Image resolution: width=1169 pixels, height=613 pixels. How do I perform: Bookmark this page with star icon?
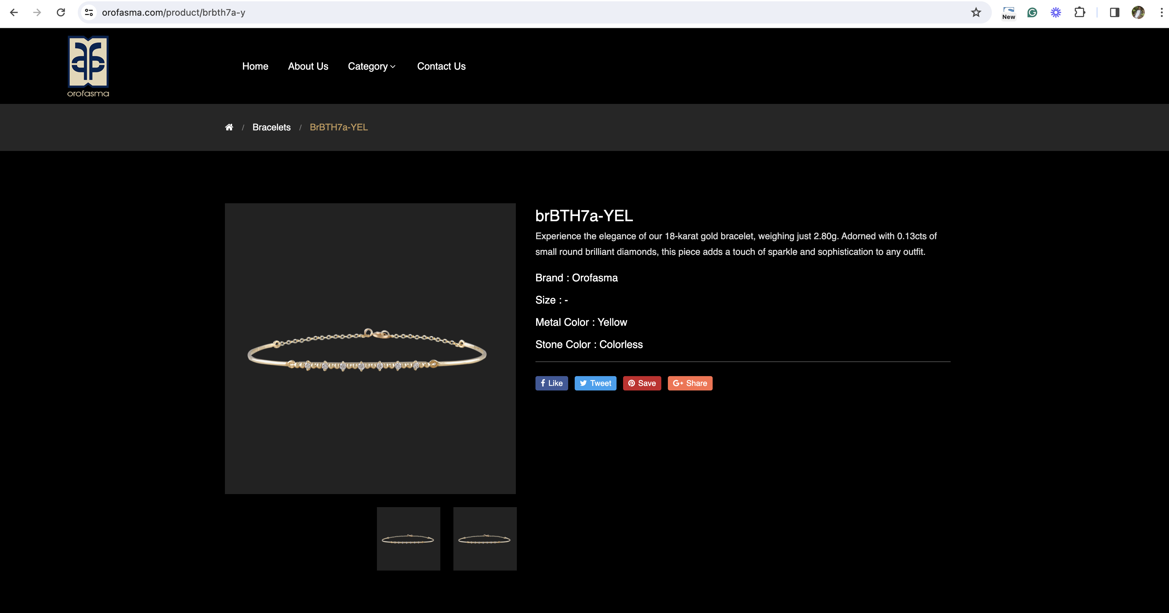pos(976,12)
